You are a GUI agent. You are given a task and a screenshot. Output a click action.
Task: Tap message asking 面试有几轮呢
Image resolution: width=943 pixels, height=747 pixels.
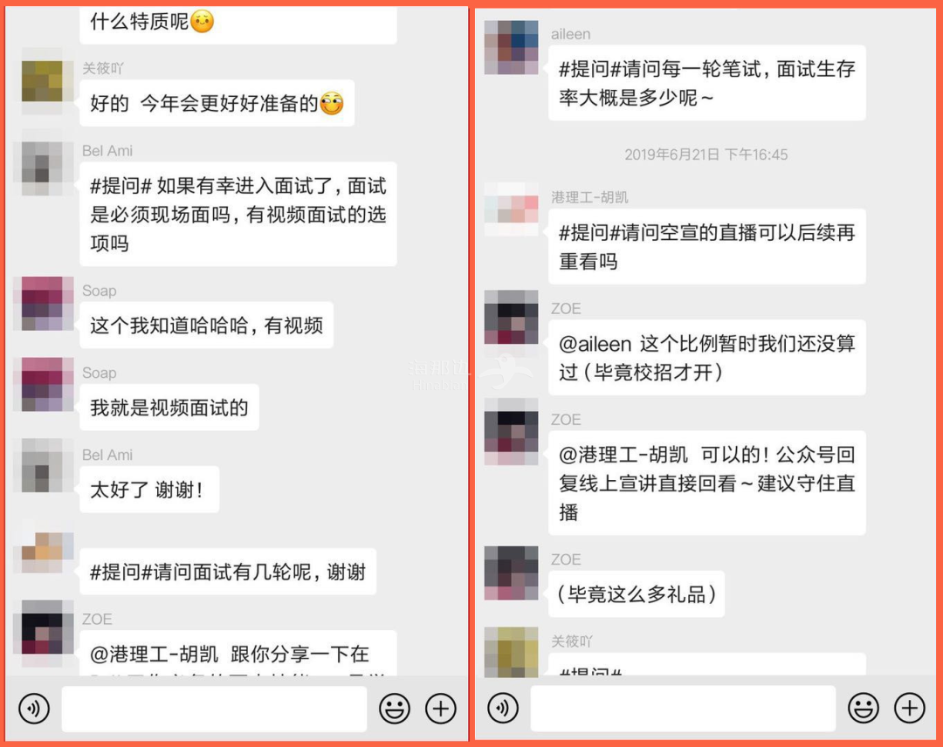point(228,572)
